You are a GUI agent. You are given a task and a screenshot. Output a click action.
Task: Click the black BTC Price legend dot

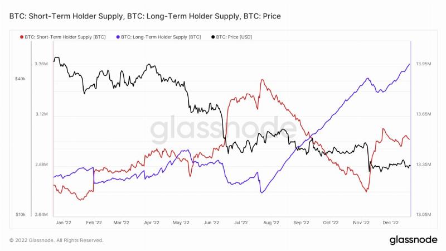[x=213, y=37]
